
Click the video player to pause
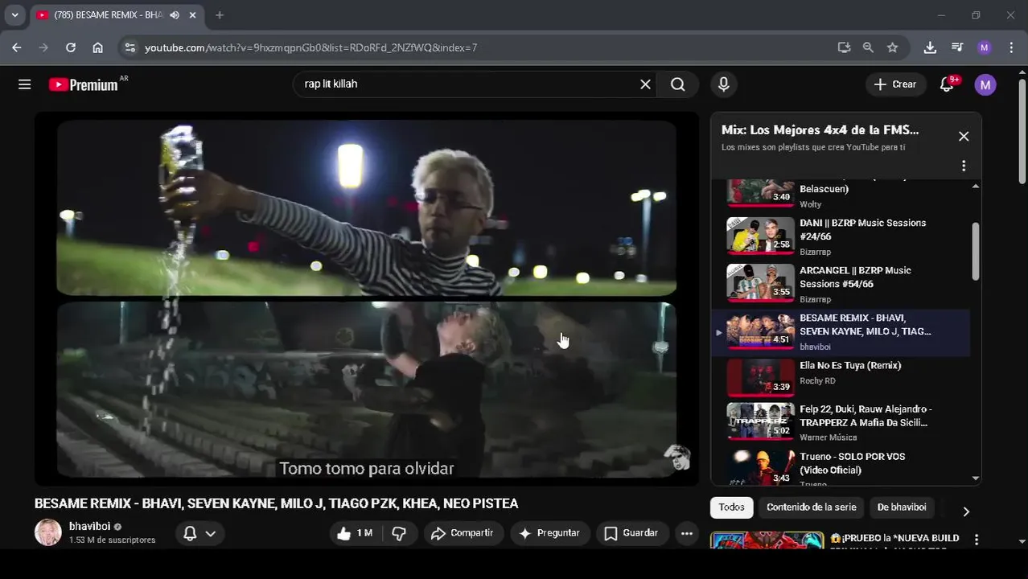click(367, 298)
